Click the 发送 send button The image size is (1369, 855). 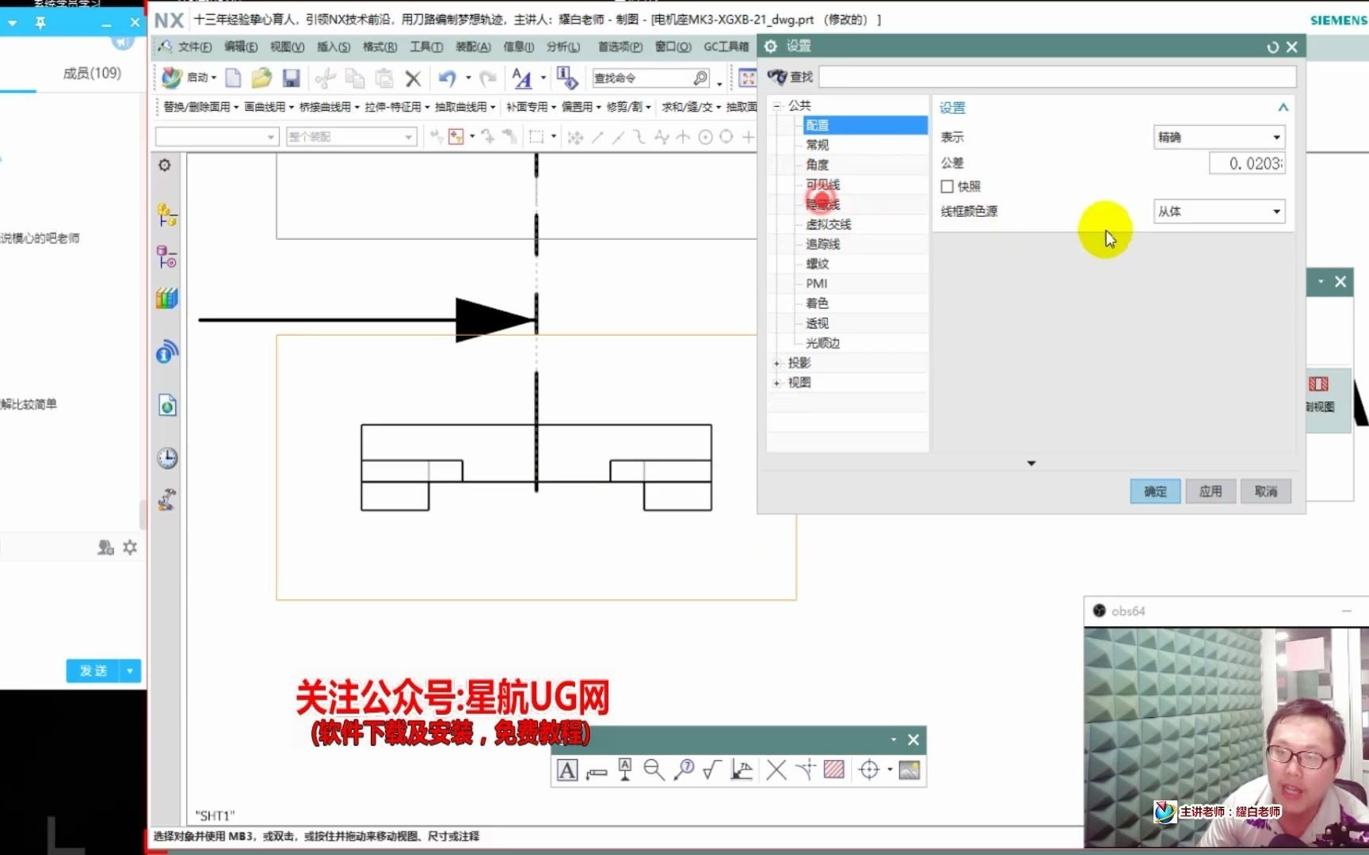(93, 671)
